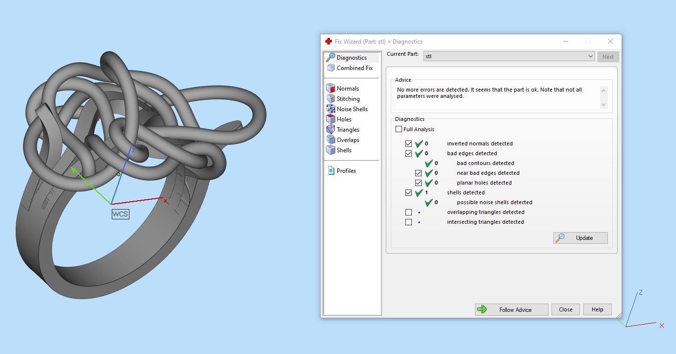The image size is (676, 354).
Task: Minimize the Fix Wizard window
Action: (x=565, y=42)
